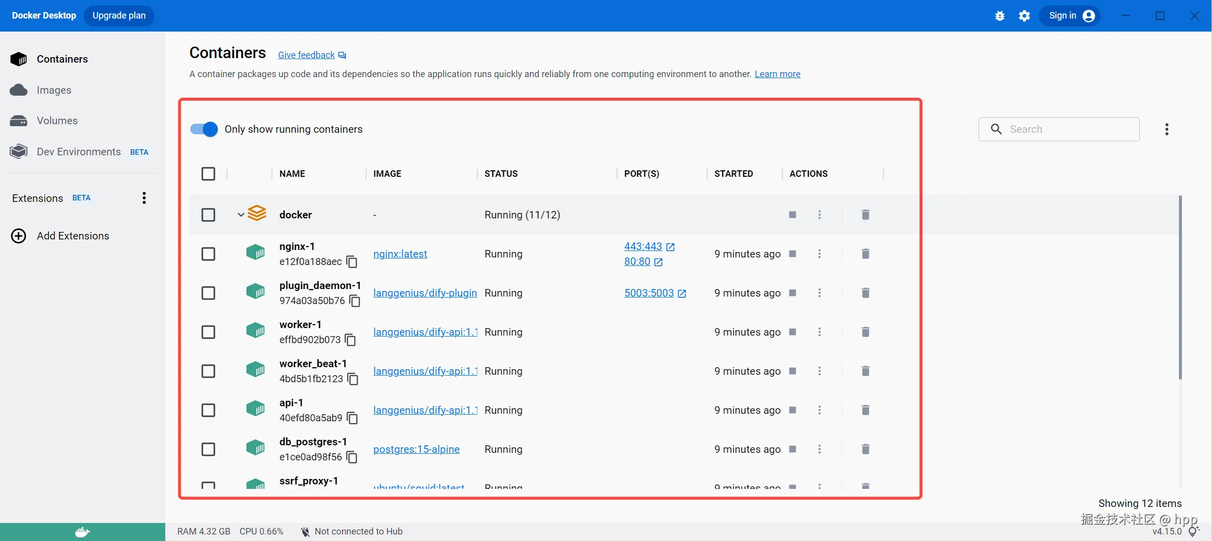The image size is (1212, 541).
Task: Go to the Images section
Action: click(x=54, y=90)
